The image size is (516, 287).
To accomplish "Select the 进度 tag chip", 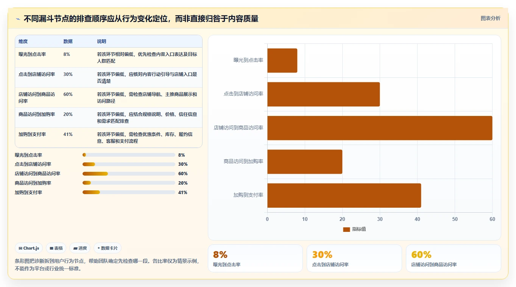I will [80, 248].
